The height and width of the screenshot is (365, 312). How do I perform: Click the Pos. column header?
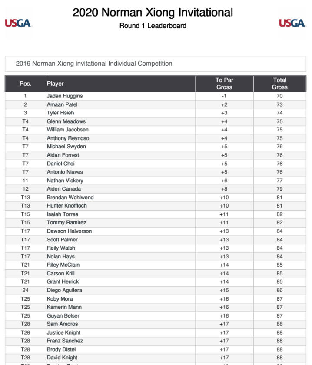point(25,84)
